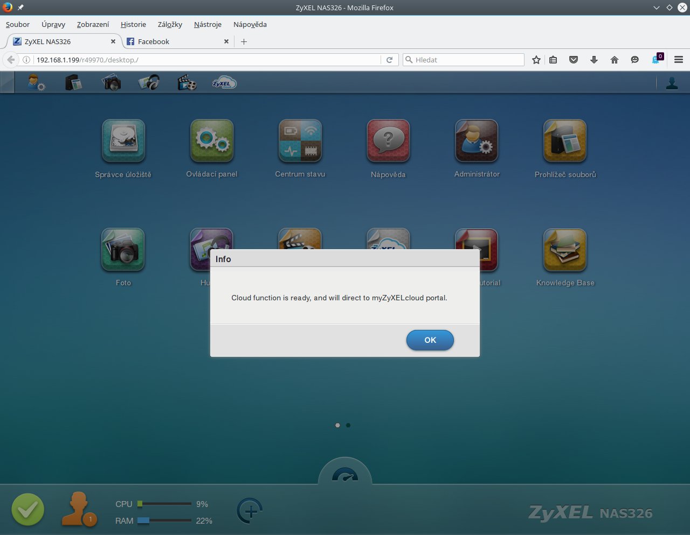Viewport: 690px width, 535px height.
Task: Open the Soubor menu
Action: tap(18, 24)
